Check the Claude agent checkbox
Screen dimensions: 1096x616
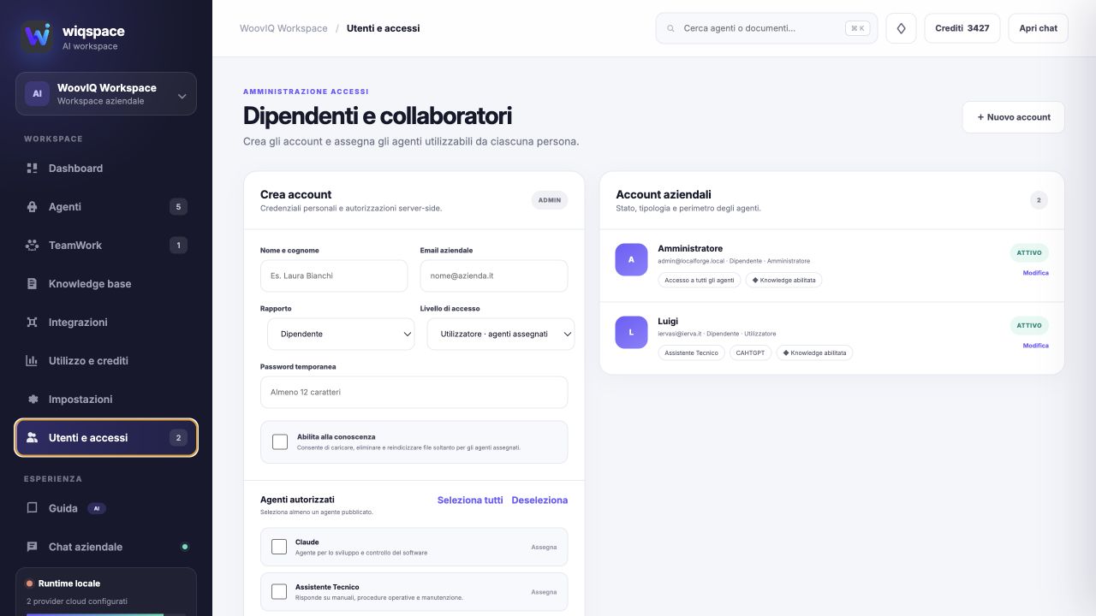(x=278, y=547)
